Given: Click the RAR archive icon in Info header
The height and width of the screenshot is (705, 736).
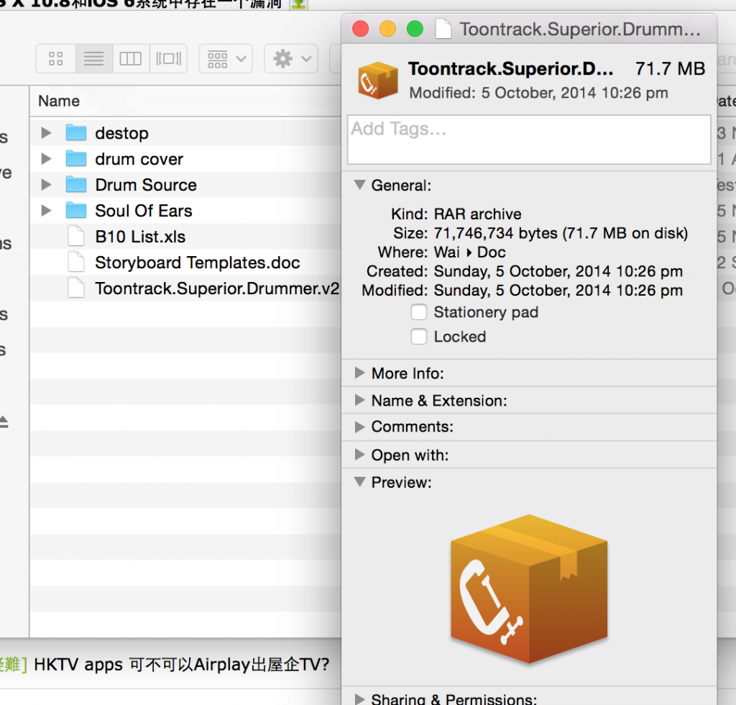Looking at the screenshot, I should 378,81.
